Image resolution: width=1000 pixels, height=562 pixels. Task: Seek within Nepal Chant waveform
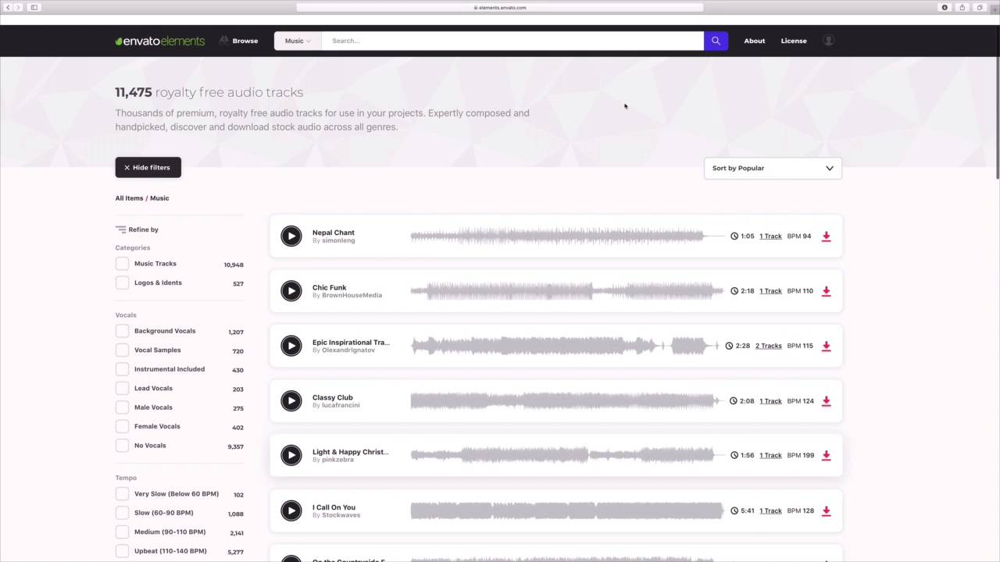pyautogui.click(x=567, y=236)
